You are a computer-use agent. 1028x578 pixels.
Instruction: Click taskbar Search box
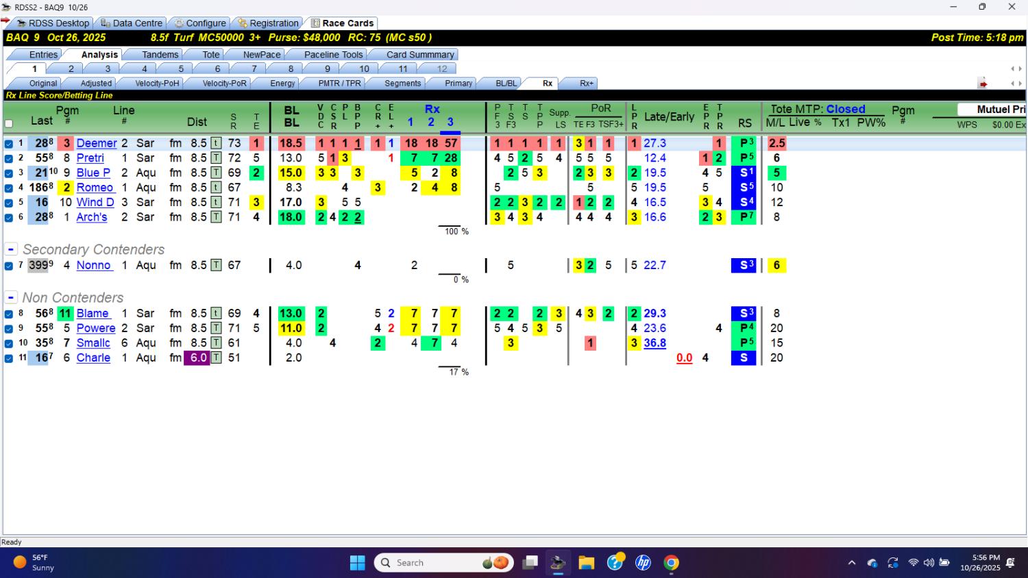pos(444,563)
